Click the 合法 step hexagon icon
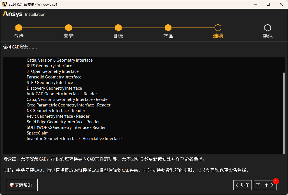Screen dimensions: 288x195 point(19,28)
